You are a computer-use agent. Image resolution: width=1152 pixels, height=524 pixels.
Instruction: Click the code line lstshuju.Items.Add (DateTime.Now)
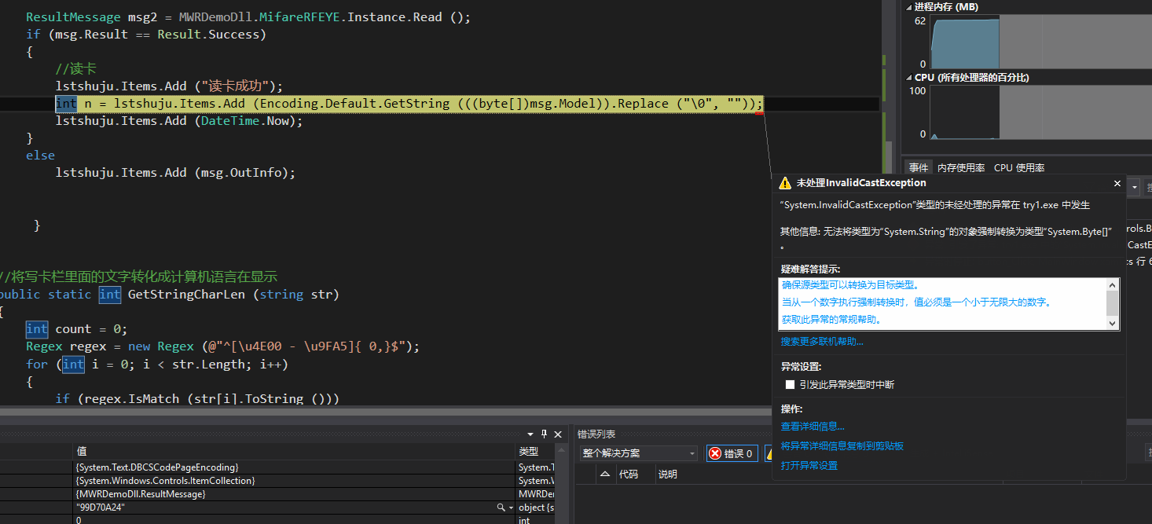tap(179, 121)
